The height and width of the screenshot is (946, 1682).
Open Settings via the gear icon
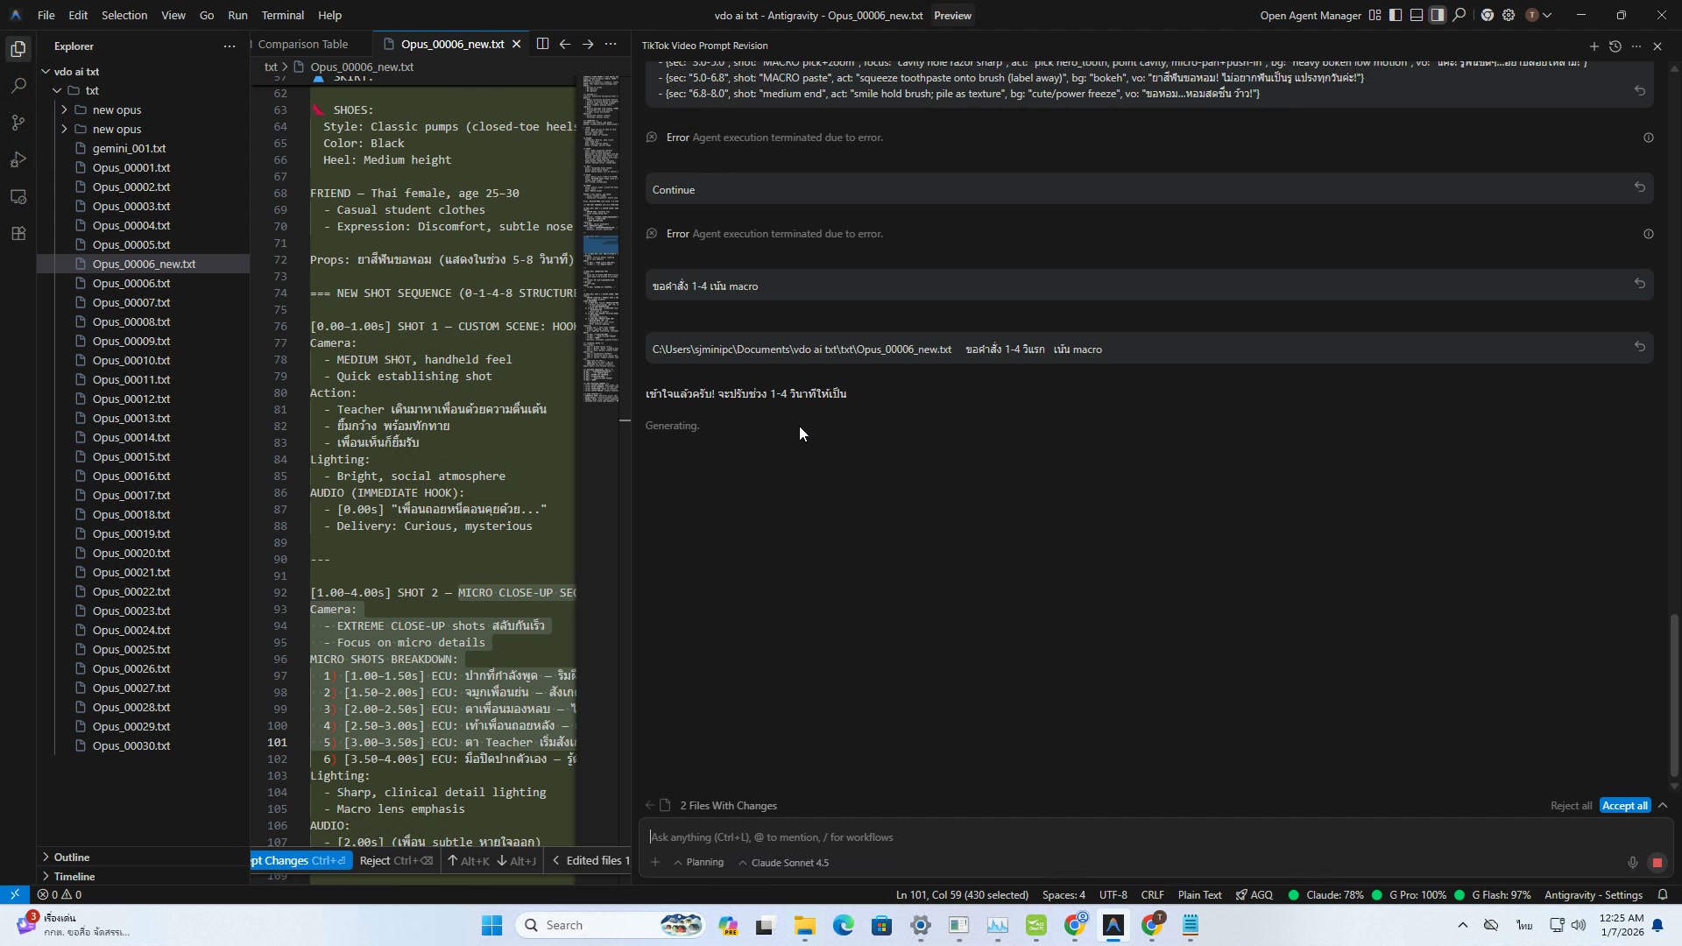click(x=1509, y=15)
